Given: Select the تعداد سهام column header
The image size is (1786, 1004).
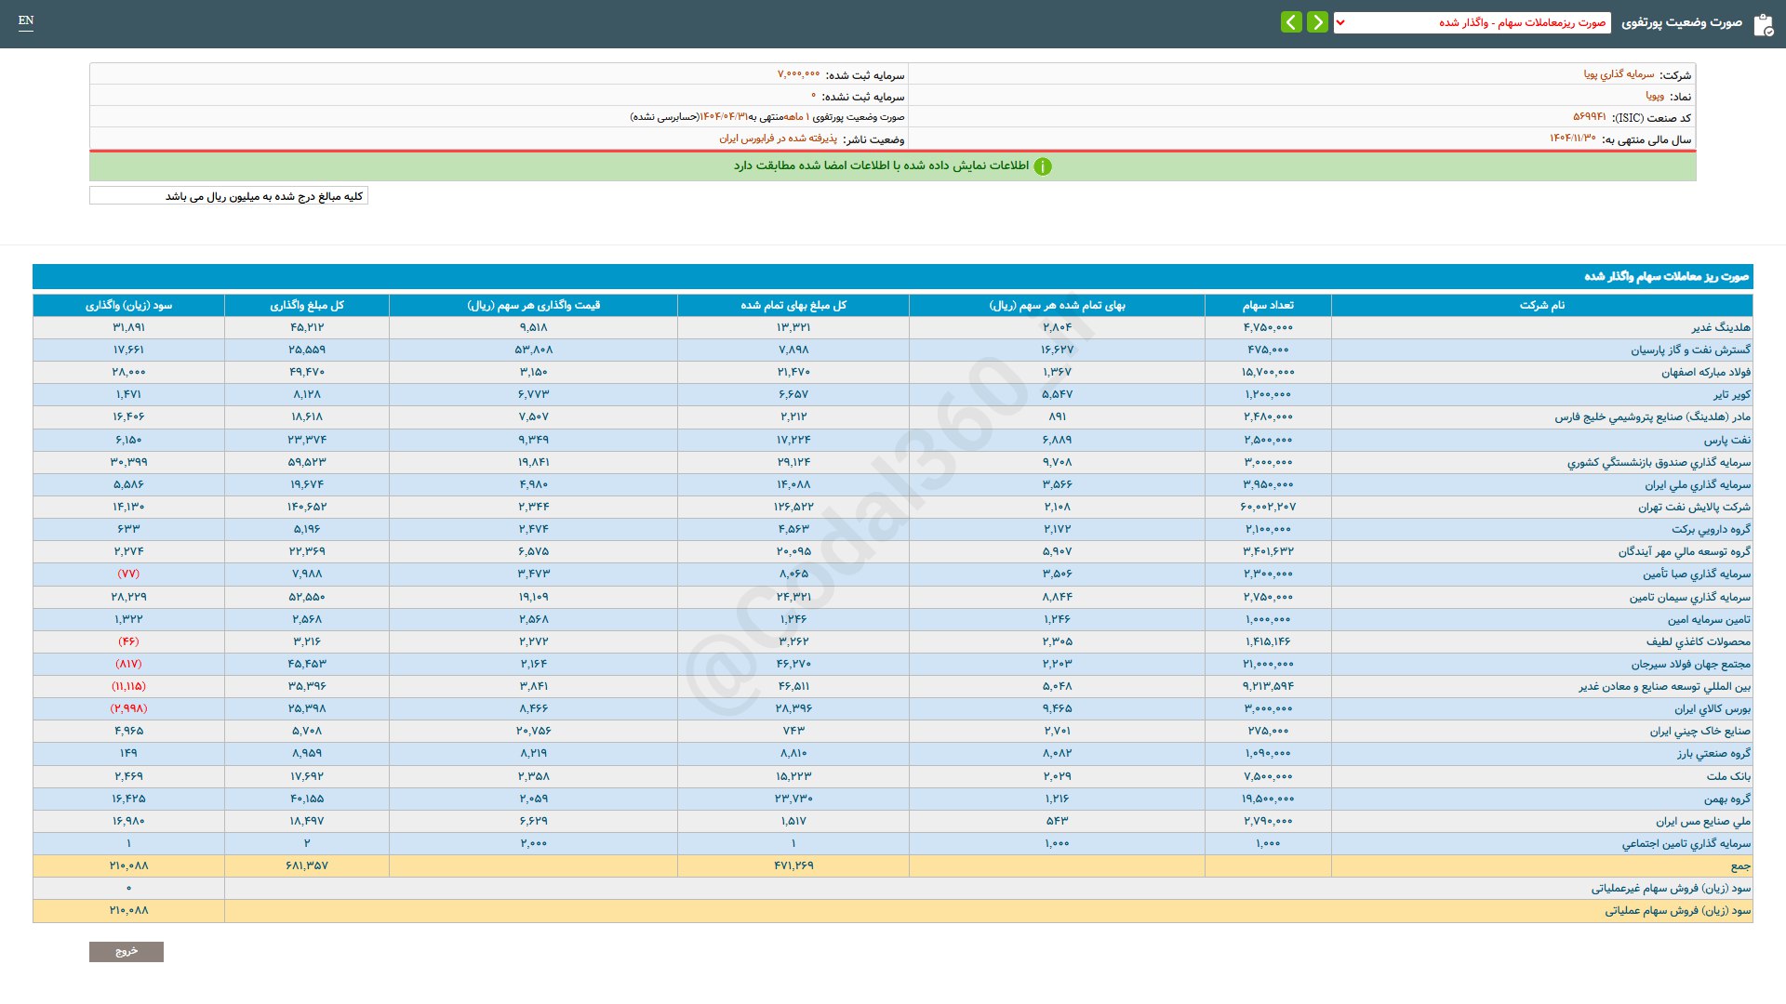Looking at the screenshot, I should point(1268,305).
